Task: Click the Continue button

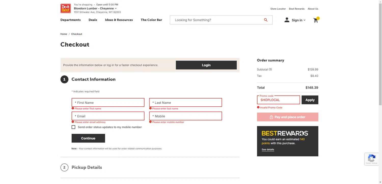Action: [88, 138]
